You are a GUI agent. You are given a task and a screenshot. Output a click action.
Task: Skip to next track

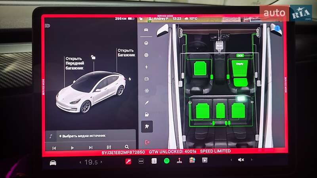click(91, 148)
